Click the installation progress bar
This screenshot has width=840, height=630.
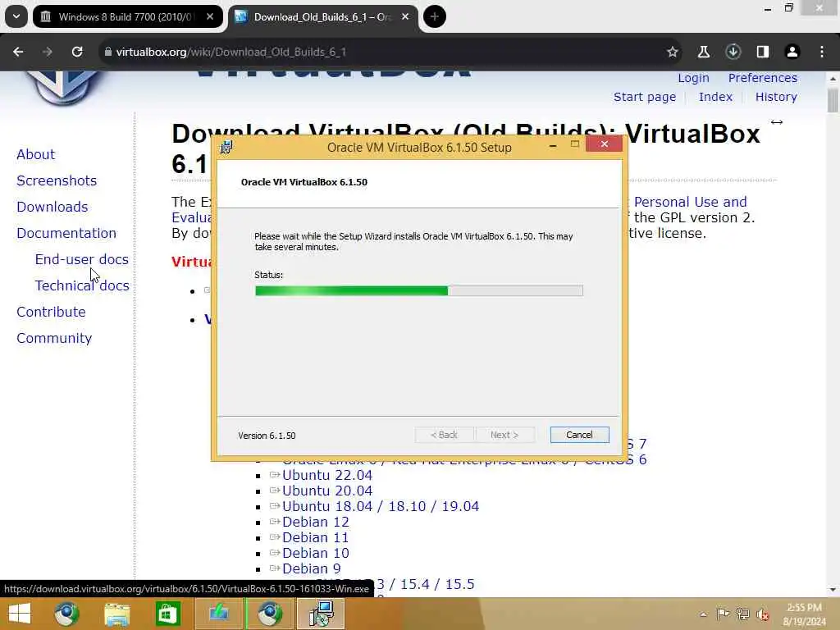[x=419, y=291]
